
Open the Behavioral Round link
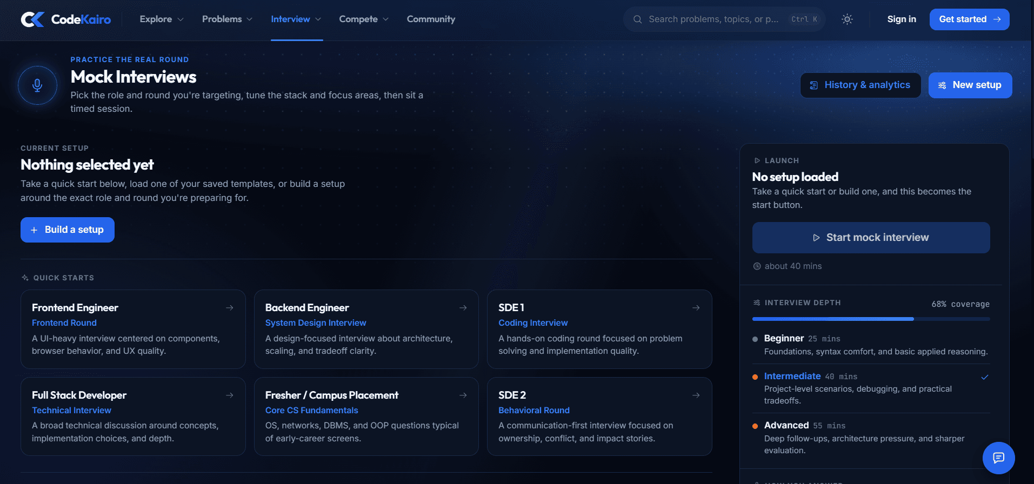coord(534,411)
